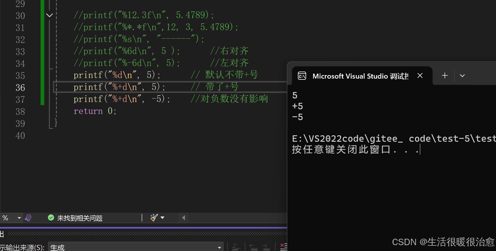
Task: Click the 未找到相关问题 status text
Action: click(80, 218)
